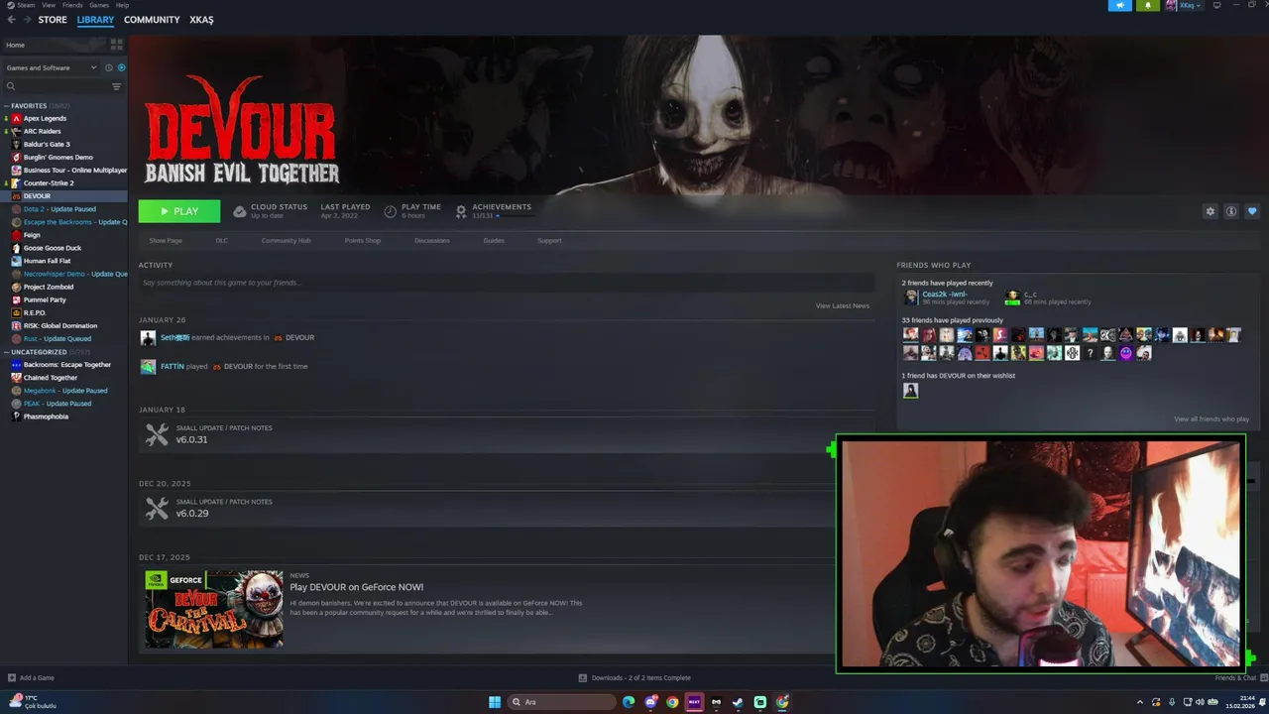Open the Discussions link
Viewport: 1269px width, 714px height.
pyautogui.click(x=432, y=240)
